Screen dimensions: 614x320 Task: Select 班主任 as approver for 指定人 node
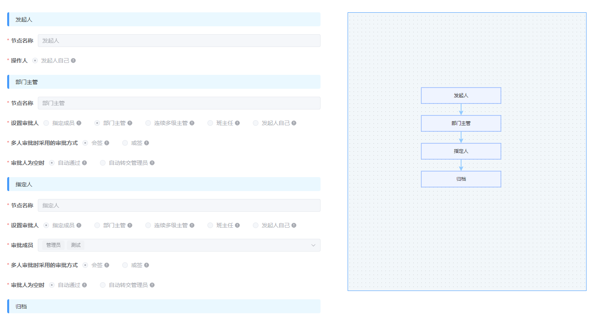tap(210, 225)
